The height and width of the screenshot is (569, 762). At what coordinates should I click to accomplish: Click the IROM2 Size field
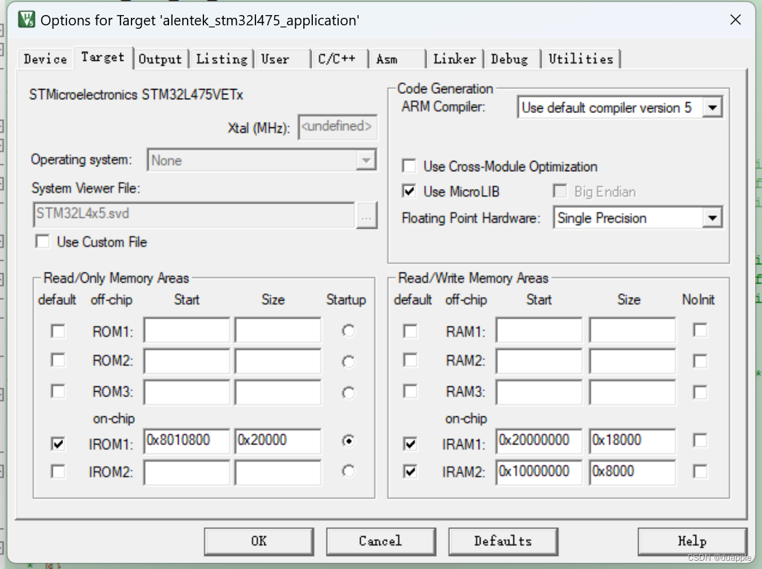click(x=277, y=472)
